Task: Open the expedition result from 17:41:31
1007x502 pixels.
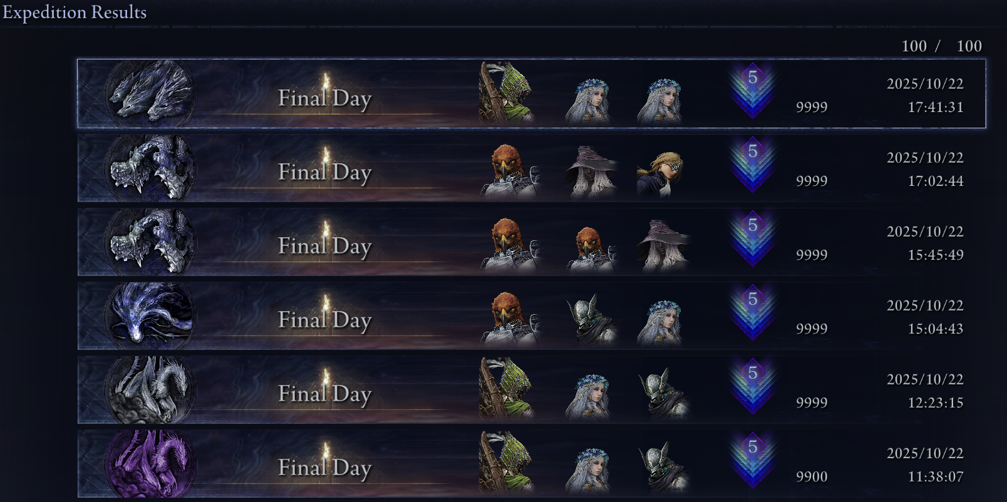Action: (531, 93)
